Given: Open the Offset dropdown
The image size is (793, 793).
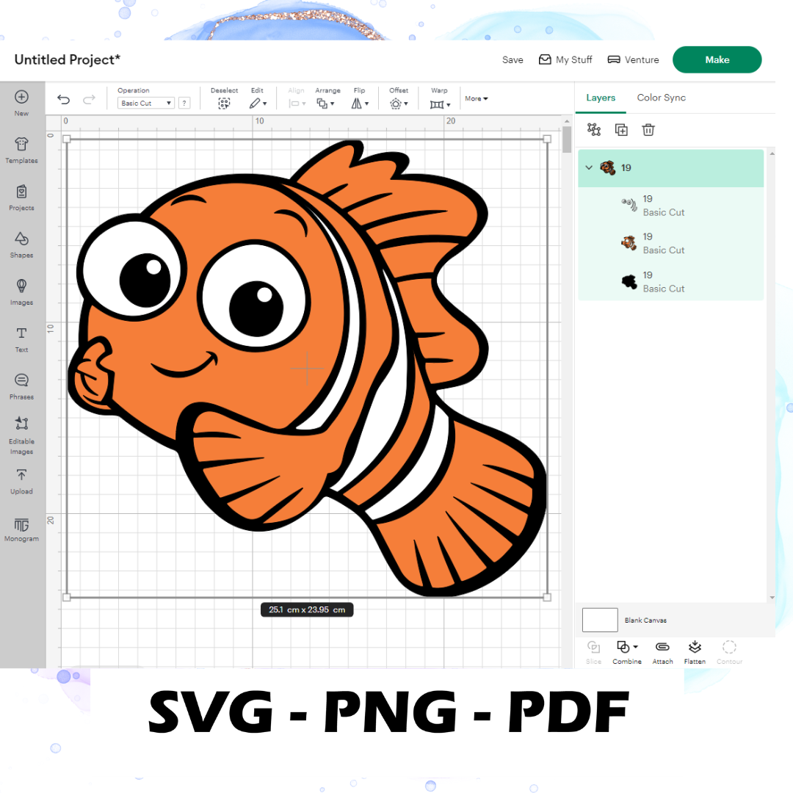Looking at the screenshot, I should pyautogui.click(x=399, y=104).
